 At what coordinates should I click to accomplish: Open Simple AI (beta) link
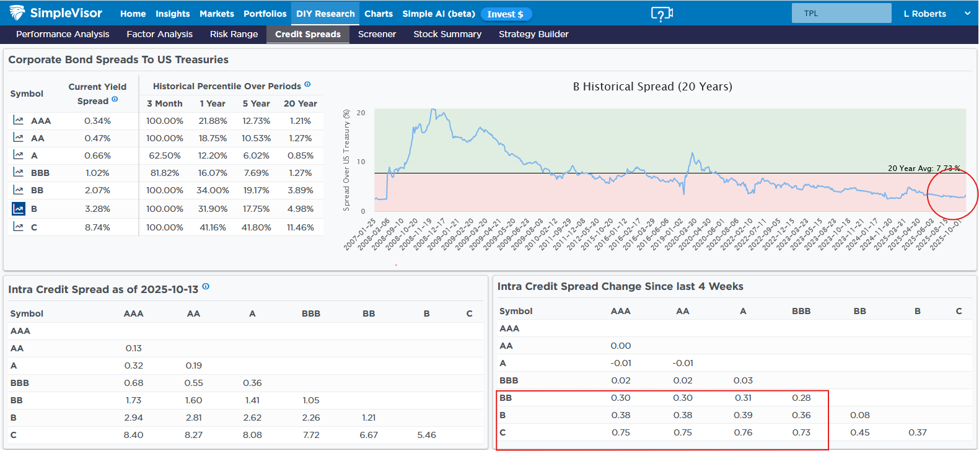[x=438, y=14]
